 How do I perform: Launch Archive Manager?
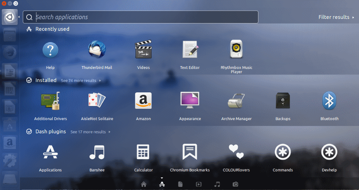[236, 101]
